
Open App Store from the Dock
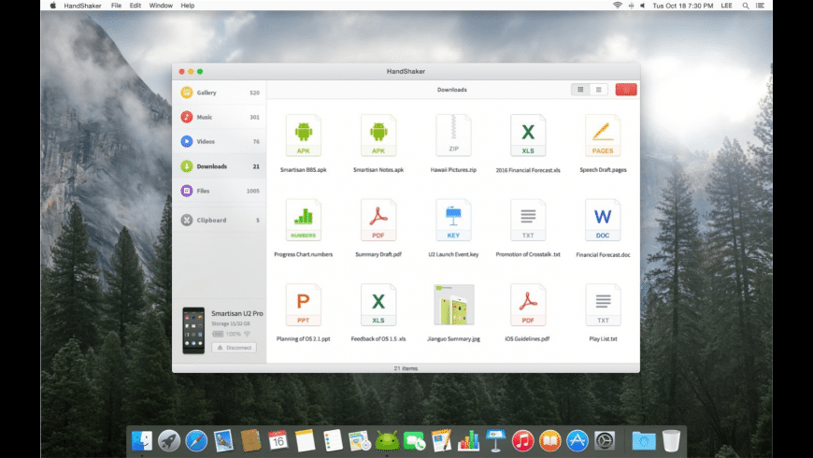578,441
